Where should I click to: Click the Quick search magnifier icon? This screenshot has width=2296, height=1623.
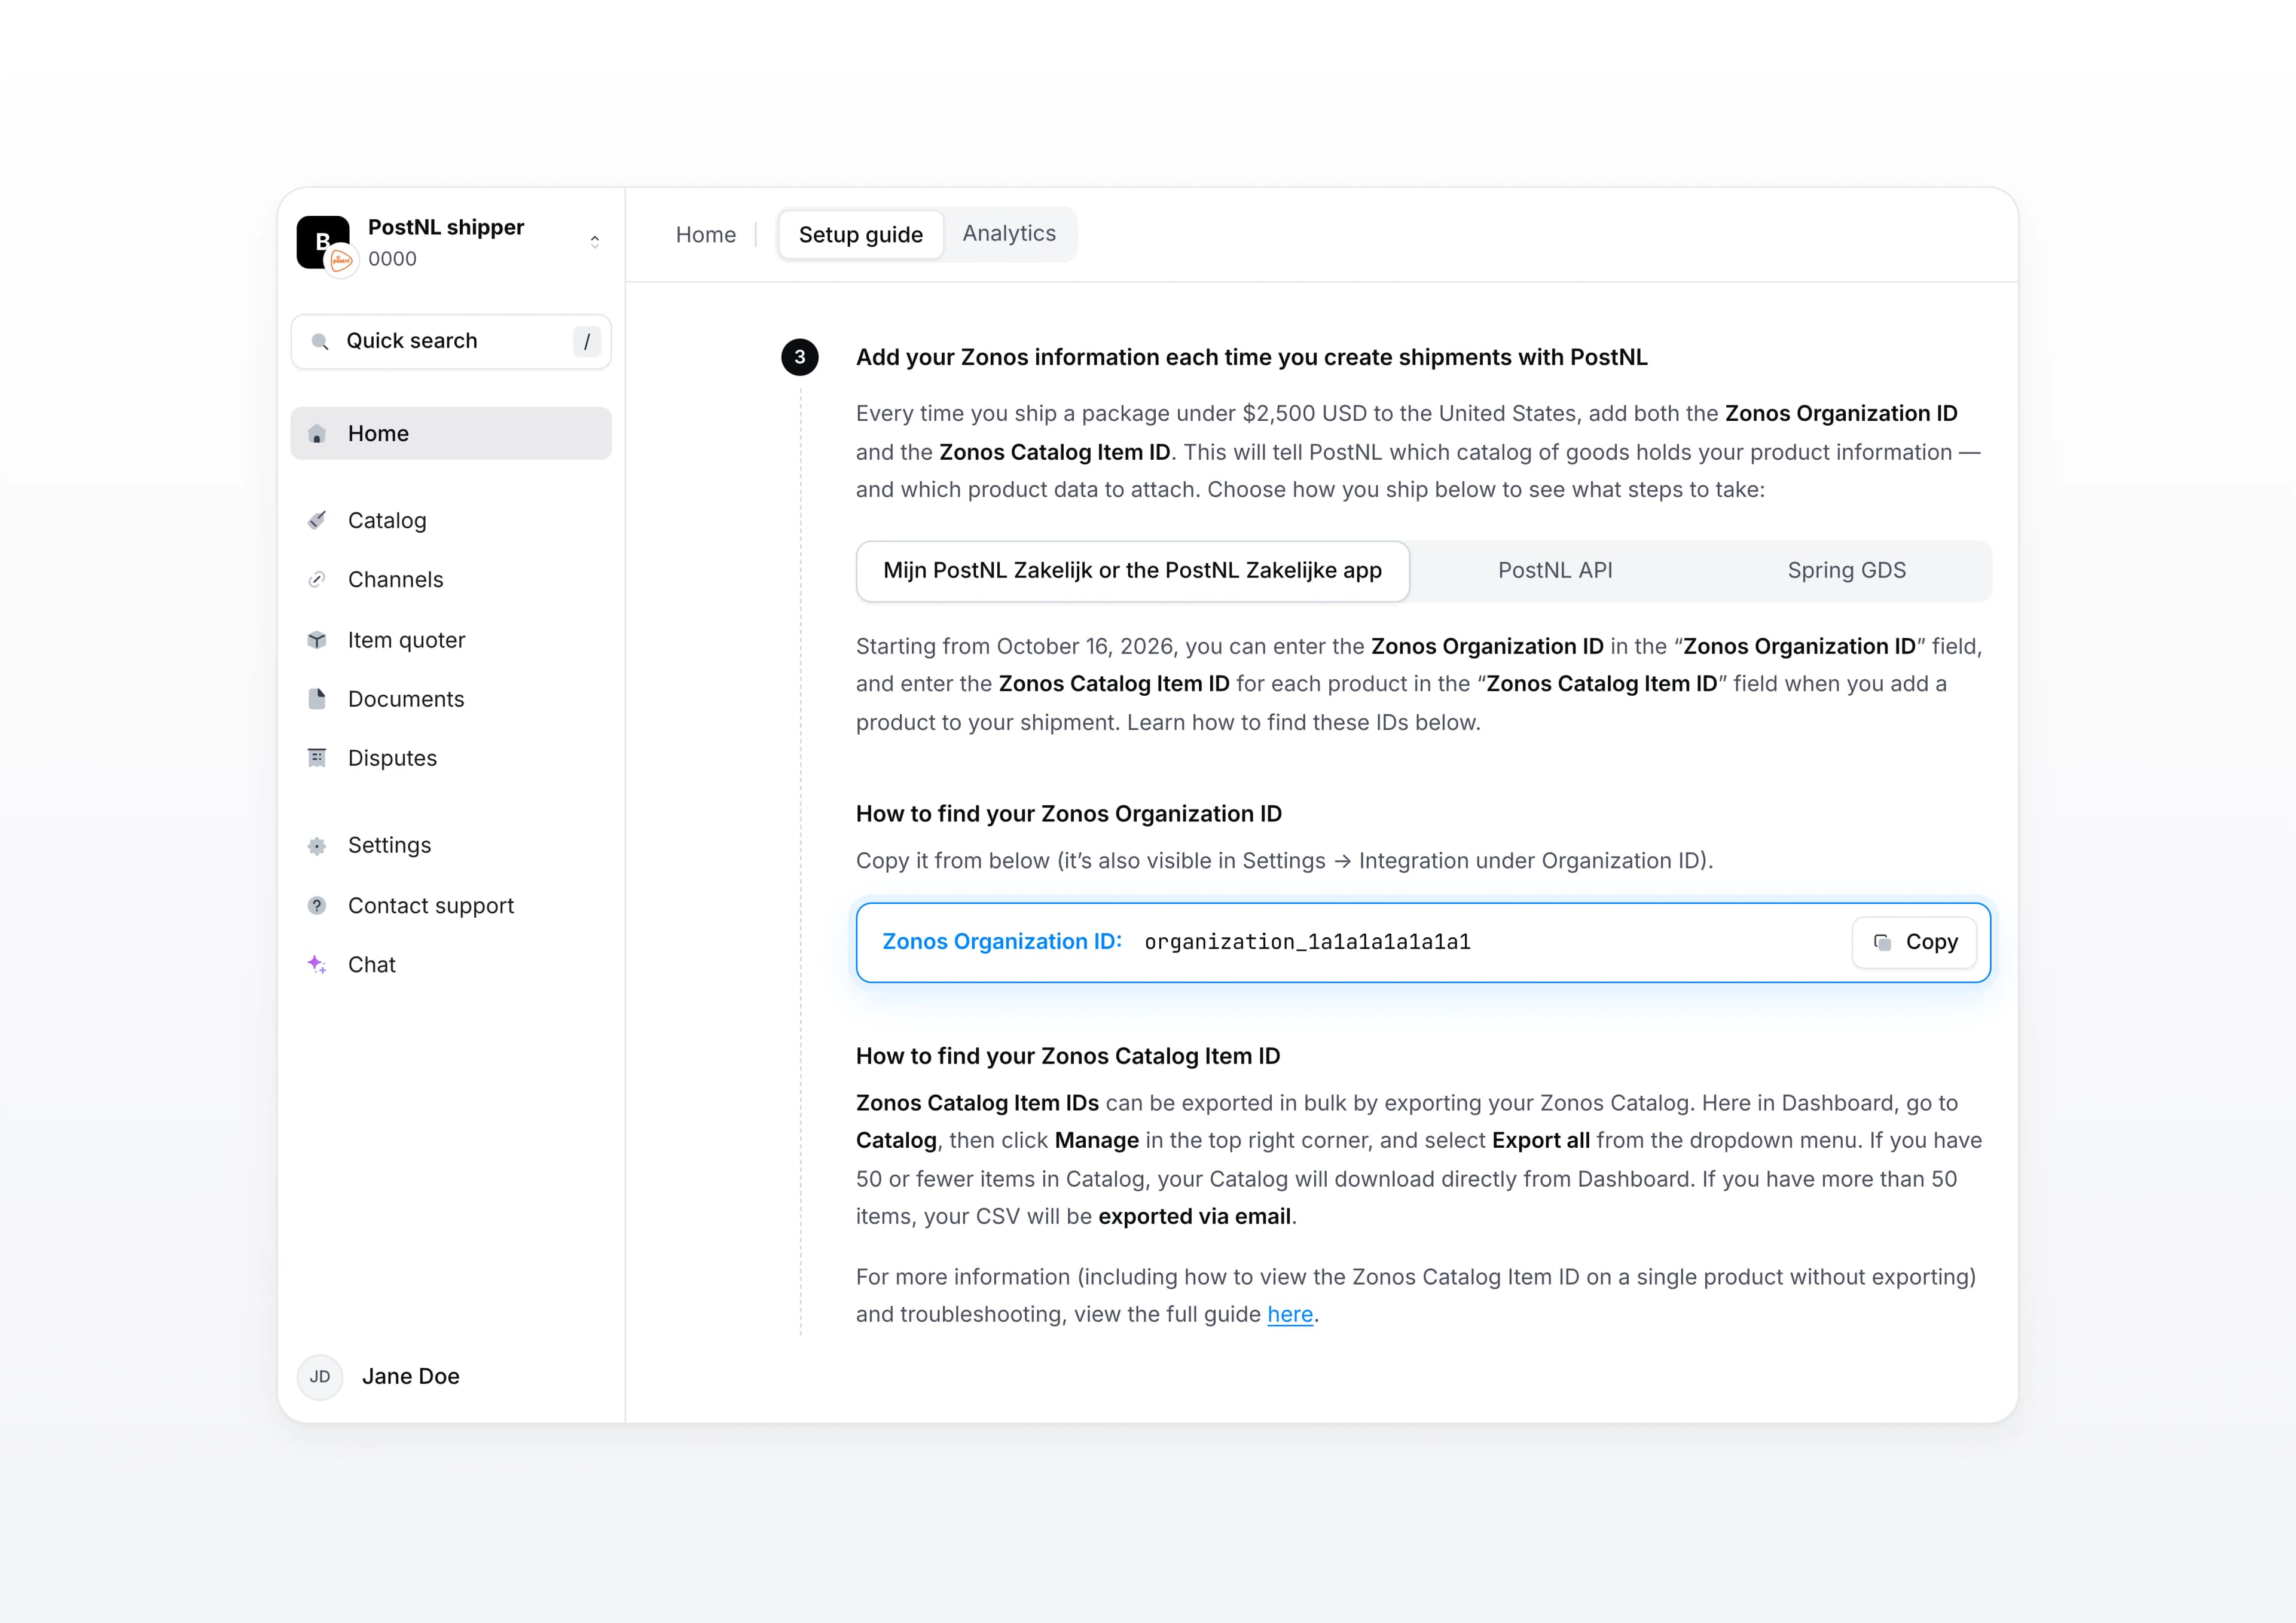[320, 342]
